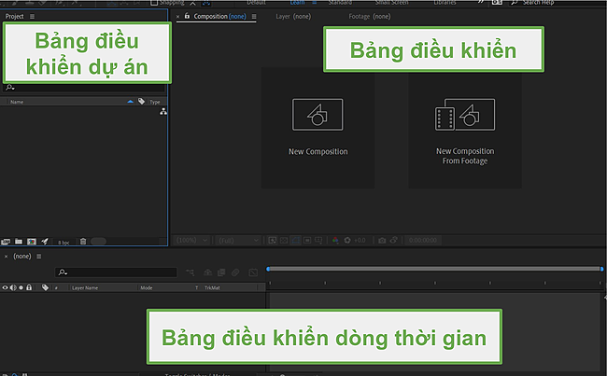Open the Composition panel menu

(x=254, y=16)
